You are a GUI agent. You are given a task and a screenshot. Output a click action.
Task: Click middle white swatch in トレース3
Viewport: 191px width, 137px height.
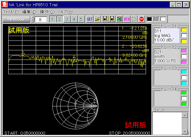tap(184, 77)
